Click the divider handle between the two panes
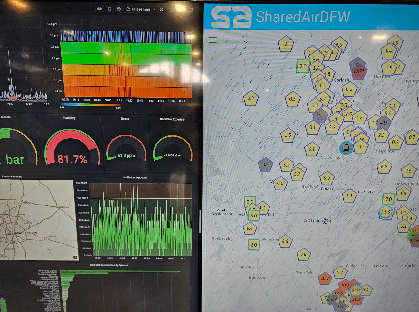419x312 pixels. (x=200, y=221)
